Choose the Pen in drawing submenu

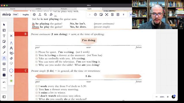tap(11, 43)
